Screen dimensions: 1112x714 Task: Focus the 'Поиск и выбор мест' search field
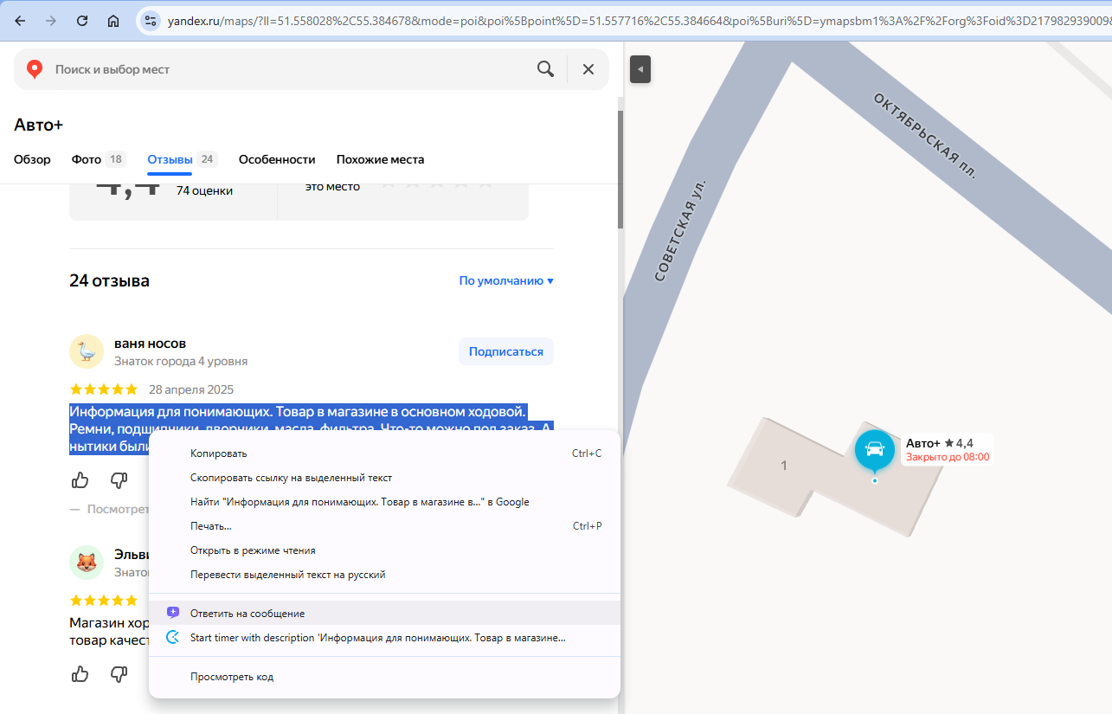coord(290,69)
